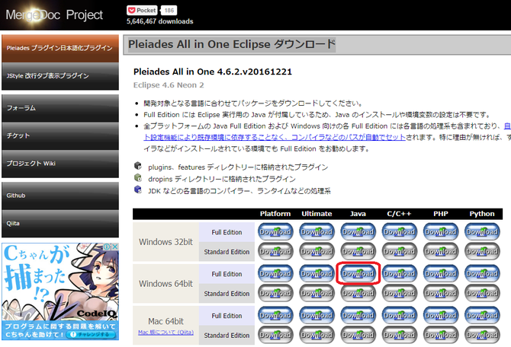Open the blue auto-settings description link
Image resolution: width=511 pixels, height=347 pixels.
point(275,137)
